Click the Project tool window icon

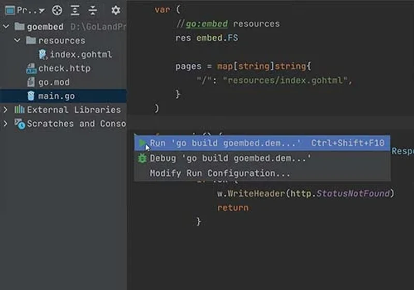coord(10,10)
